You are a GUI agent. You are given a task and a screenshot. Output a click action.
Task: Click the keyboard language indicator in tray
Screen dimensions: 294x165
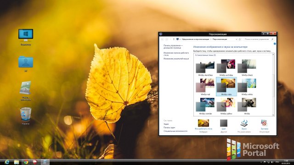[x=277, y=162]
